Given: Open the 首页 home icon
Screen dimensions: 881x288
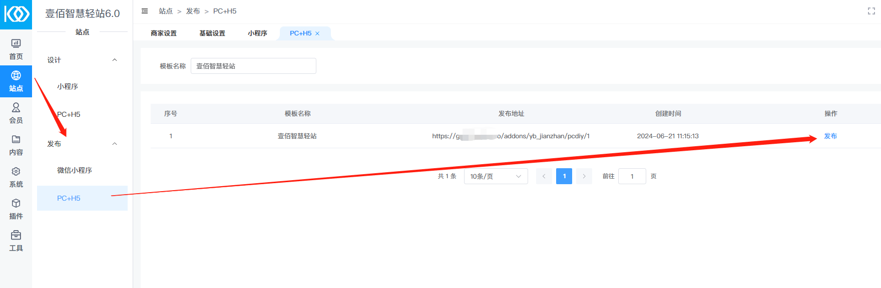Looking at the screenshot, I should pos(16,43).
